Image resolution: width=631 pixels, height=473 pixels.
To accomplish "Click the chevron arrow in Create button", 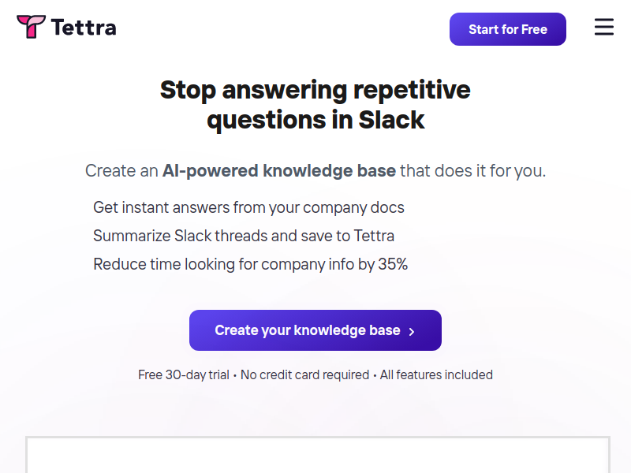I will click(x=411, y=331).
